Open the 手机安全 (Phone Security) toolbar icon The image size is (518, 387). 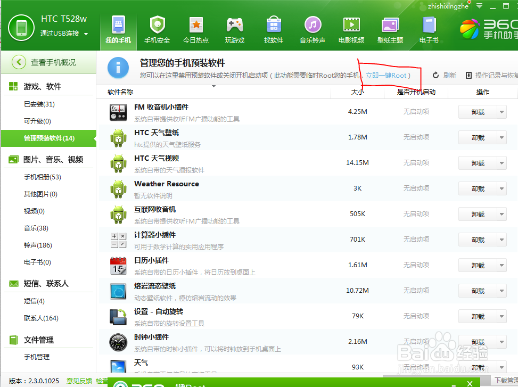point(157,28)
